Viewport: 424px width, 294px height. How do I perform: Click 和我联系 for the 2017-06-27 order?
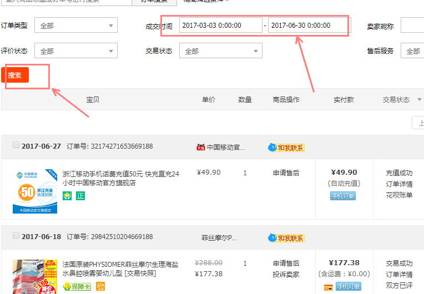[x=286, y=148]
